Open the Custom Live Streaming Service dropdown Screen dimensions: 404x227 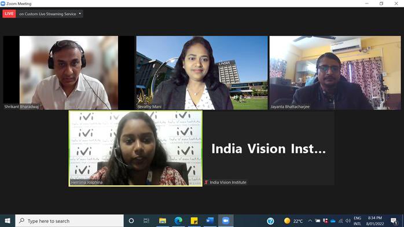click(x=50, y=14)
